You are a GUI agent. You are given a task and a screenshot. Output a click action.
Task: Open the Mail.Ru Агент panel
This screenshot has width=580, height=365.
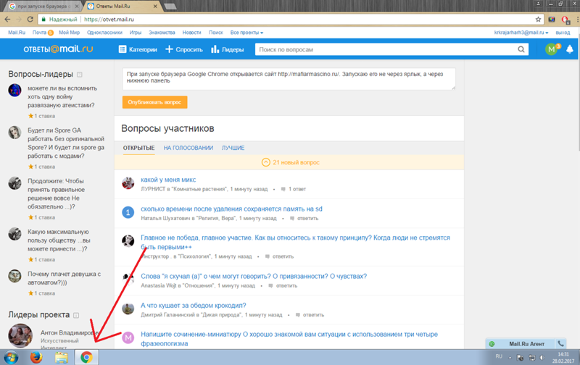point(526,343)
